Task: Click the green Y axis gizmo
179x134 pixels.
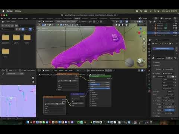Action: 144,33
